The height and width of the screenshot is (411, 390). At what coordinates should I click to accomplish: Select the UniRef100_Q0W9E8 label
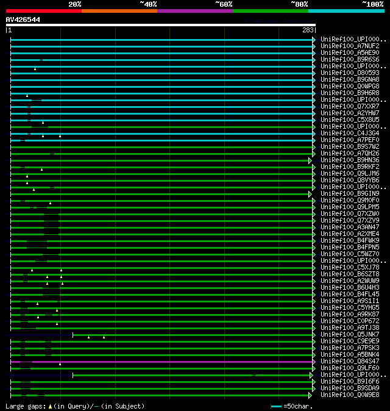(x=350, y=395)
